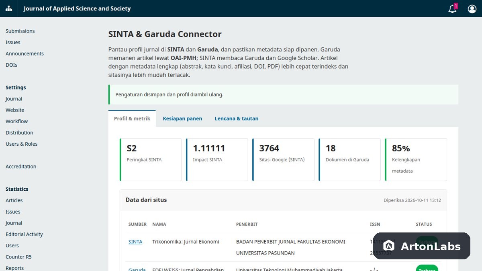Select the Profil & metrik tab

tap(132, 118)
